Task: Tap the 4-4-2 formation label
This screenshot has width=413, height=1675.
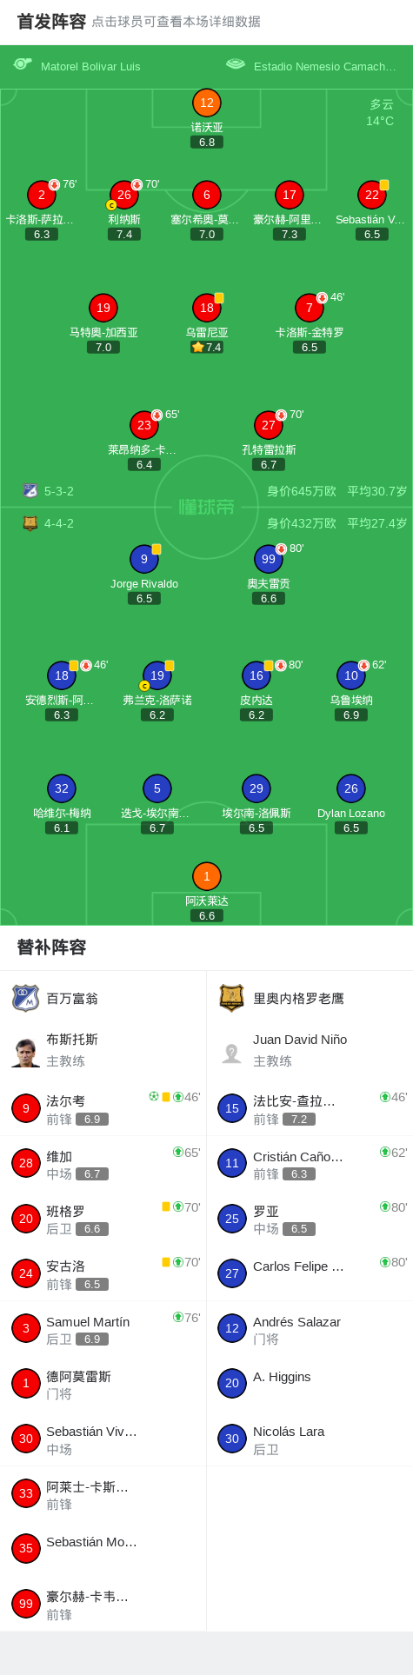Action: [x=59, y=523]
